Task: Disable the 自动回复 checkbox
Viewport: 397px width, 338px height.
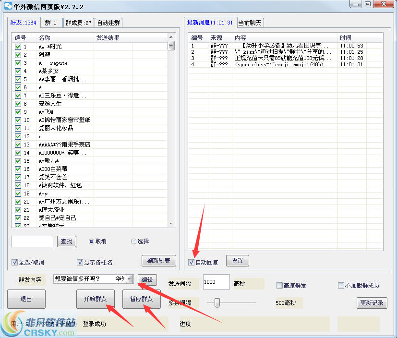Action: pos(192,262)
